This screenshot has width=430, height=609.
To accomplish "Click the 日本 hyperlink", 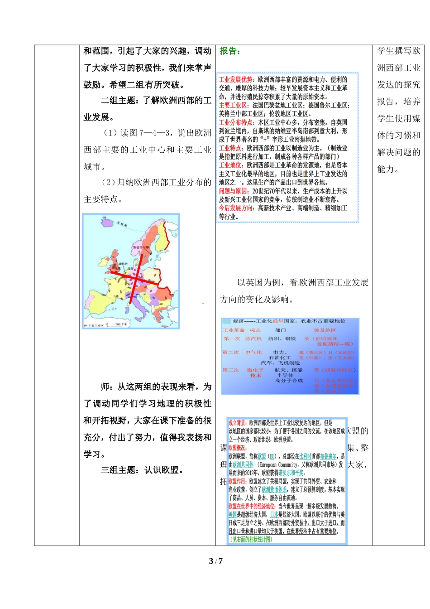I will coord(274,515).
